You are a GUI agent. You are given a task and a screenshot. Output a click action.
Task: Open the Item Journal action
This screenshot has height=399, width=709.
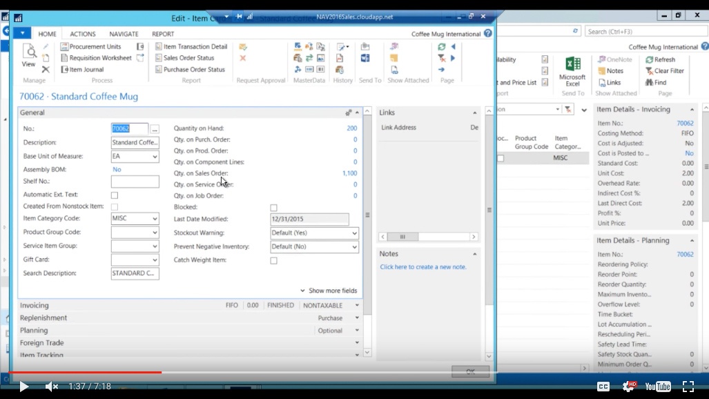pos(82,69)
